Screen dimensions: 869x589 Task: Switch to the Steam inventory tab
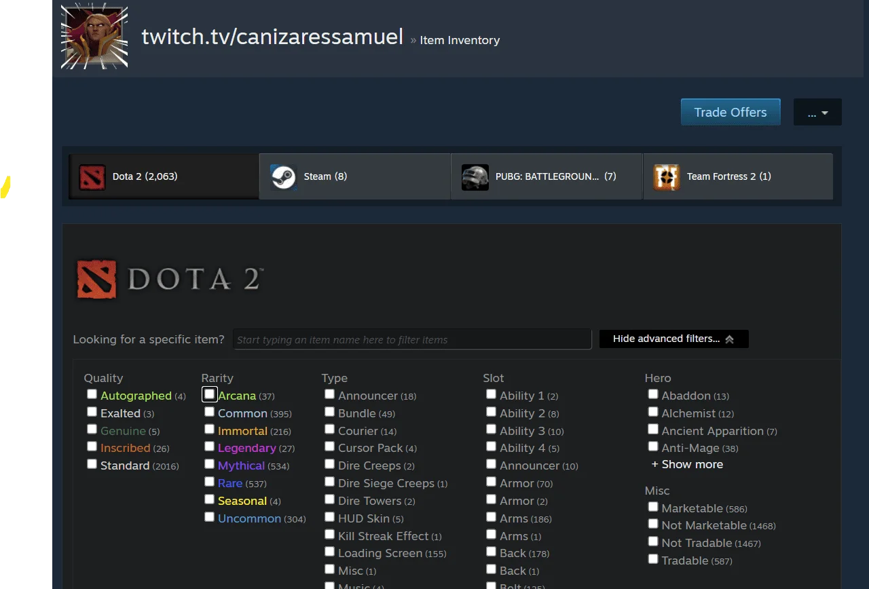point(355,176)
